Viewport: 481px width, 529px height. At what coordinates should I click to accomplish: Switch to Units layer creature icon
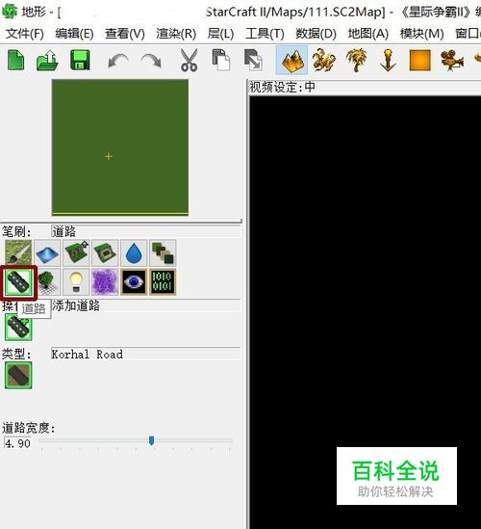tap(323, 61)
